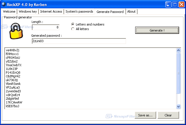Click the Generated password text field
The height and width of the screenshot is (125, 186).
click(x=79, y=41)
